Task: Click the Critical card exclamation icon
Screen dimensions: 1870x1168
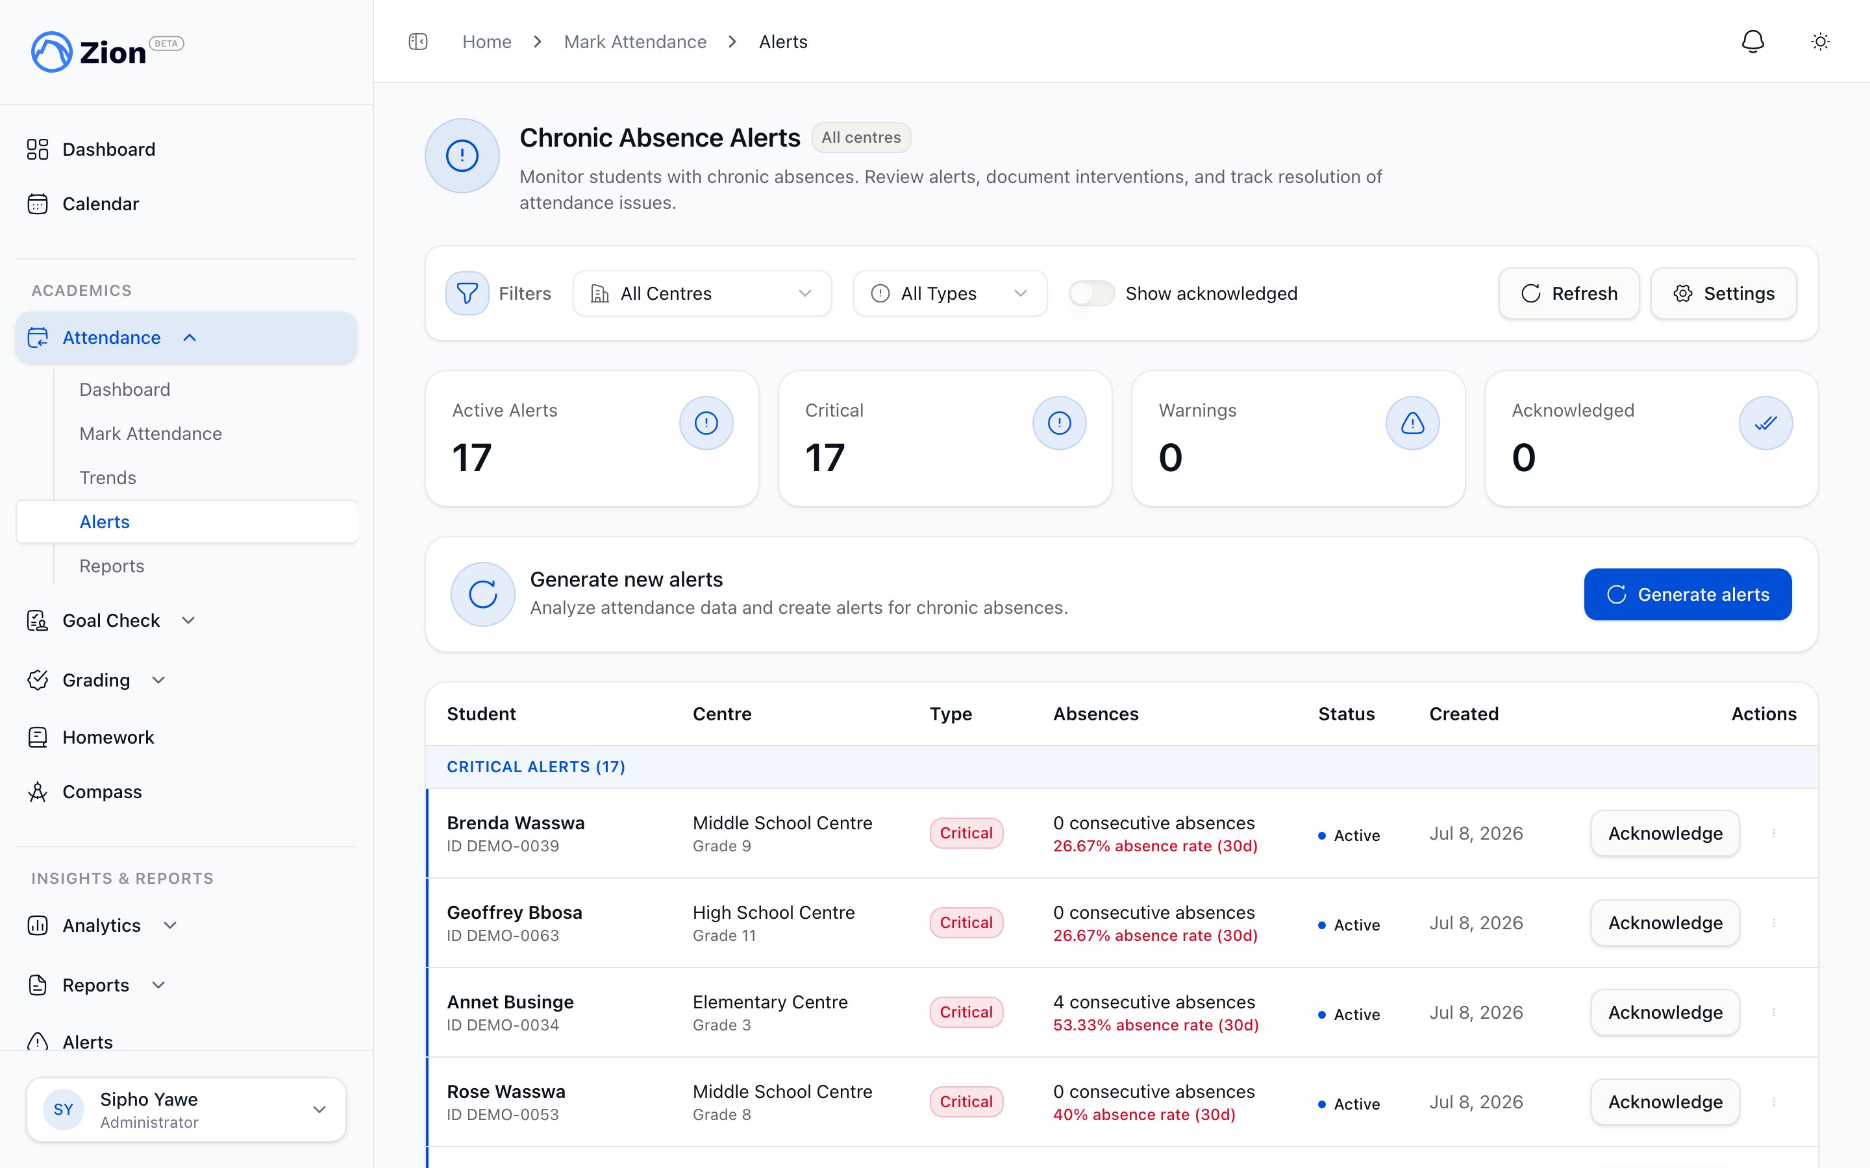Action: [x=1060, y=422]
